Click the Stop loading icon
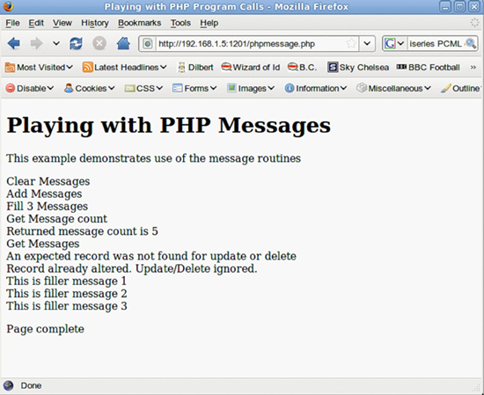 point(99,43)
